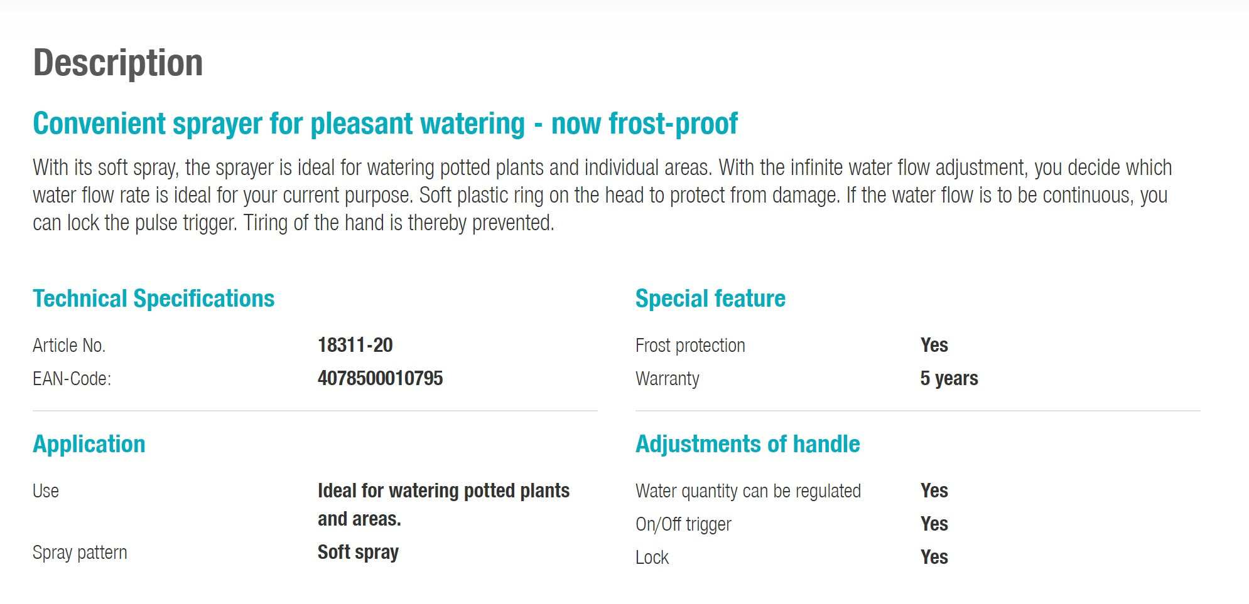Viewport: 1249px width, 604px height.
Task: Click Water quantity can be regulated label
Action: (x=748, y=491)
